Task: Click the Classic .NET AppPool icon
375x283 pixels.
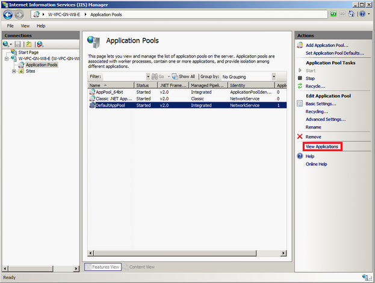Action: coord(92,99)
